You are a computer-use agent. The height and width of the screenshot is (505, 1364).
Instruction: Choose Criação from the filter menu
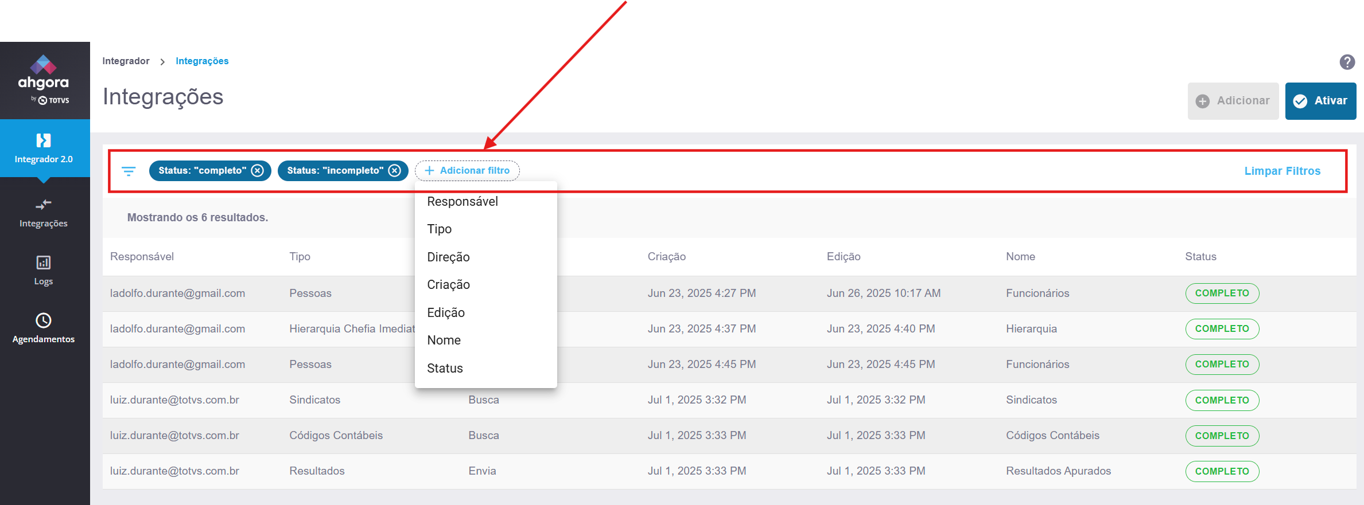pos(485,285)
